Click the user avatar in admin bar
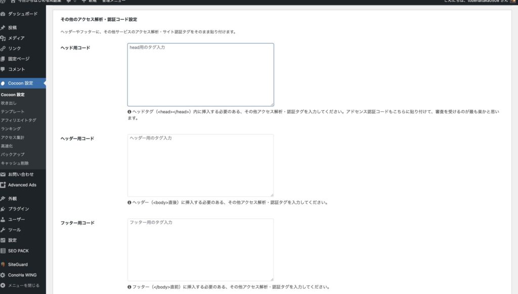The height and width of the screenshot is (294, 518). coord(513,2)
